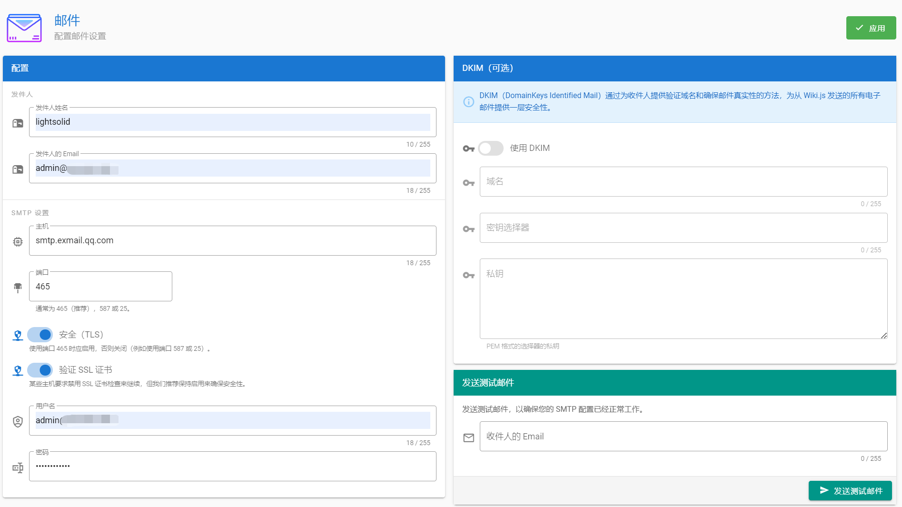Focus the 端口 field showing 465
The image size is (902, 507).
100,287
